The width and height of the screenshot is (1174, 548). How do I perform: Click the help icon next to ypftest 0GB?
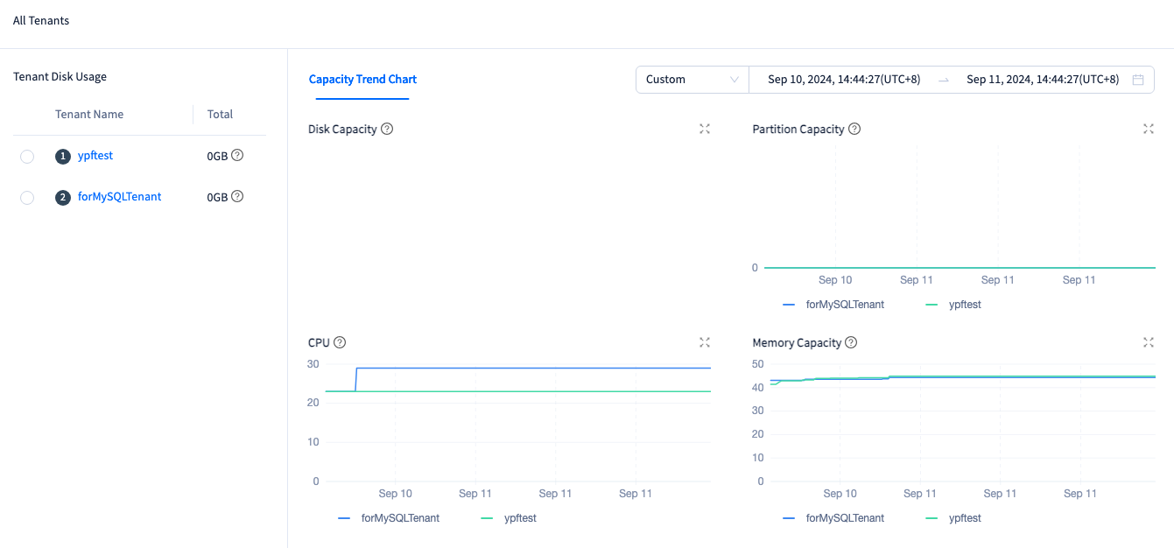coord(237,156)
